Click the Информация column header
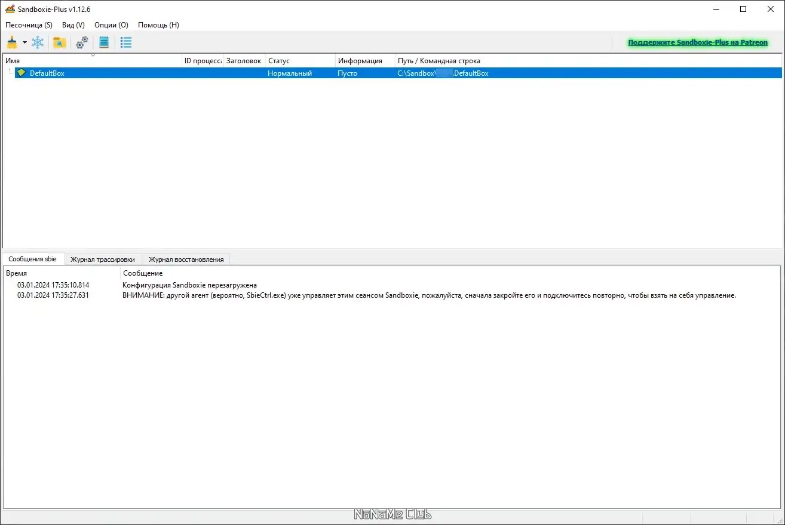785x525 pixels. click(x=365, y=61)
